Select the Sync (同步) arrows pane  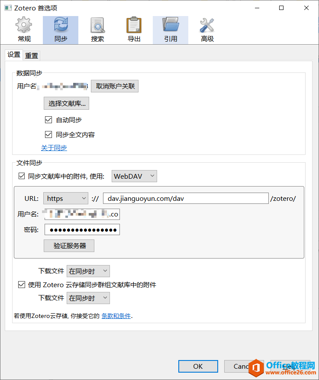pyautogui.click(x=61, y=30)
